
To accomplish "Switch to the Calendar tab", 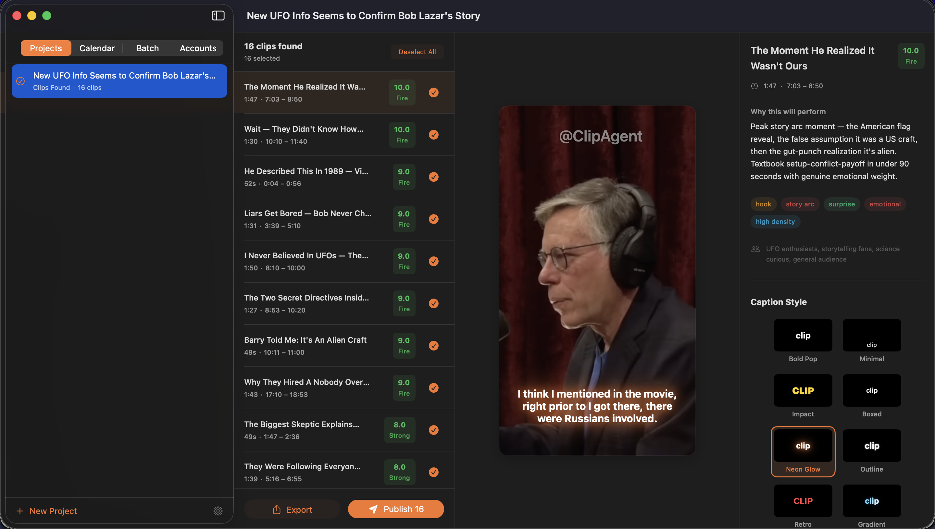I will click(x=97, y=48).
